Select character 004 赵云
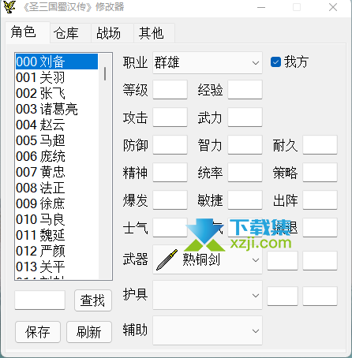The height and width of the screenshot is (358, 352). (57, 125)
